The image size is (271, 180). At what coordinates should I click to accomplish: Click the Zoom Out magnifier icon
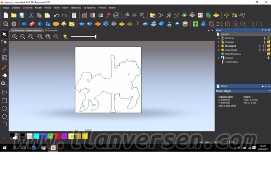point(23,36)
